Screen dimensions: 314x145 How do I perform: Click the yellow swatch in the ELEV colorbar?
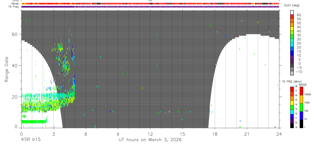click(292, 28)
